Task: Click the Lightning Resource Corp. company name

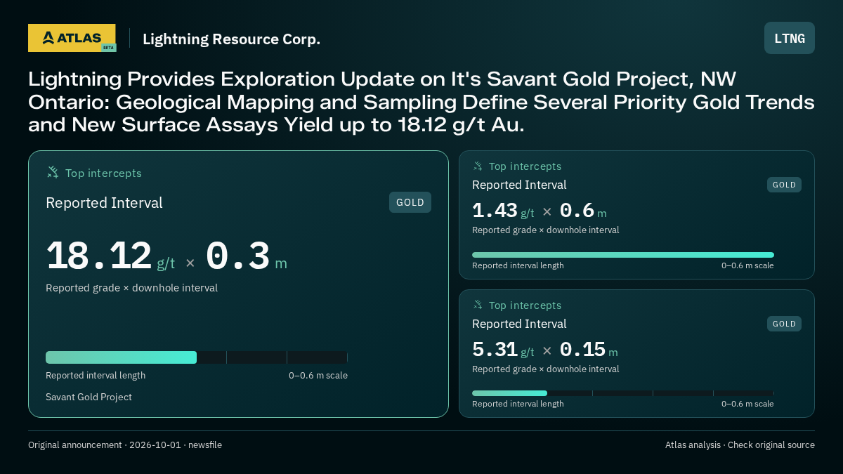Action: pos(231,39)
